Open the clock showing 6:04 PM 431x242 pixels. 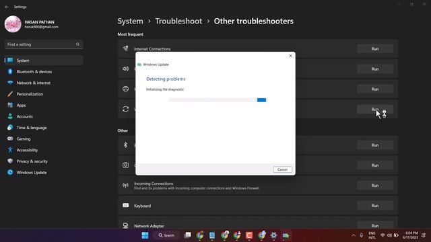click(411, 235)
